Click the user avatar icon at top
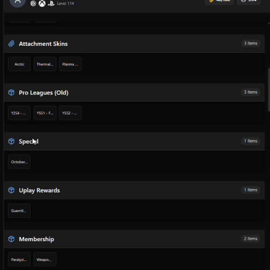This screenshot has height=270, width=270. pos(18,2)
